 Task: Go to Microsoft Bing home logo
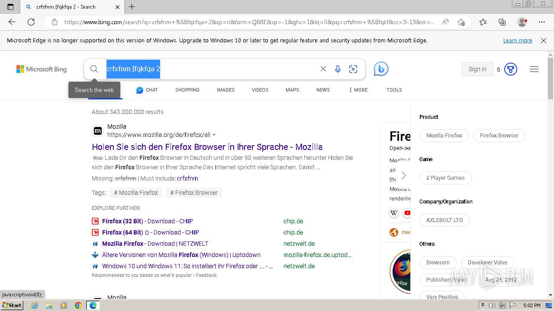[42, 69]
